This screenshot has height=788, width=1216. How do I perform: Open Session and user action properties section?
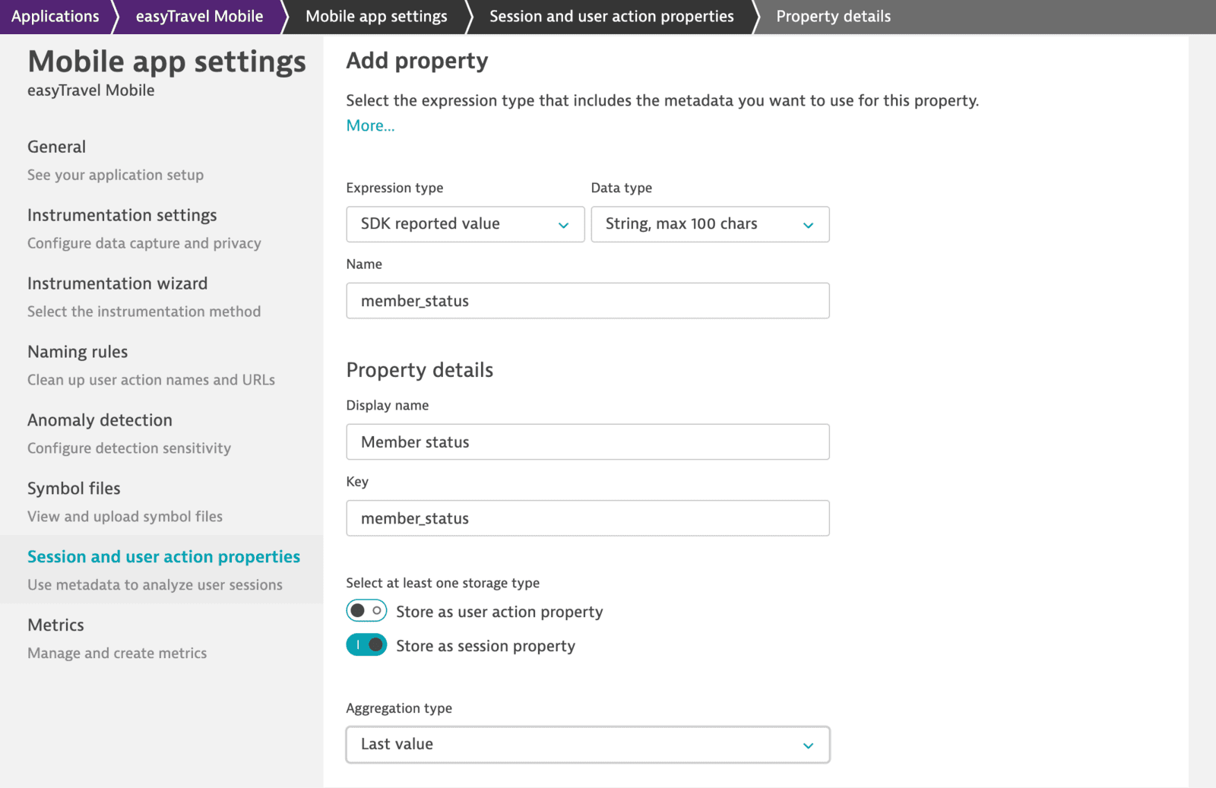[163, 556]
